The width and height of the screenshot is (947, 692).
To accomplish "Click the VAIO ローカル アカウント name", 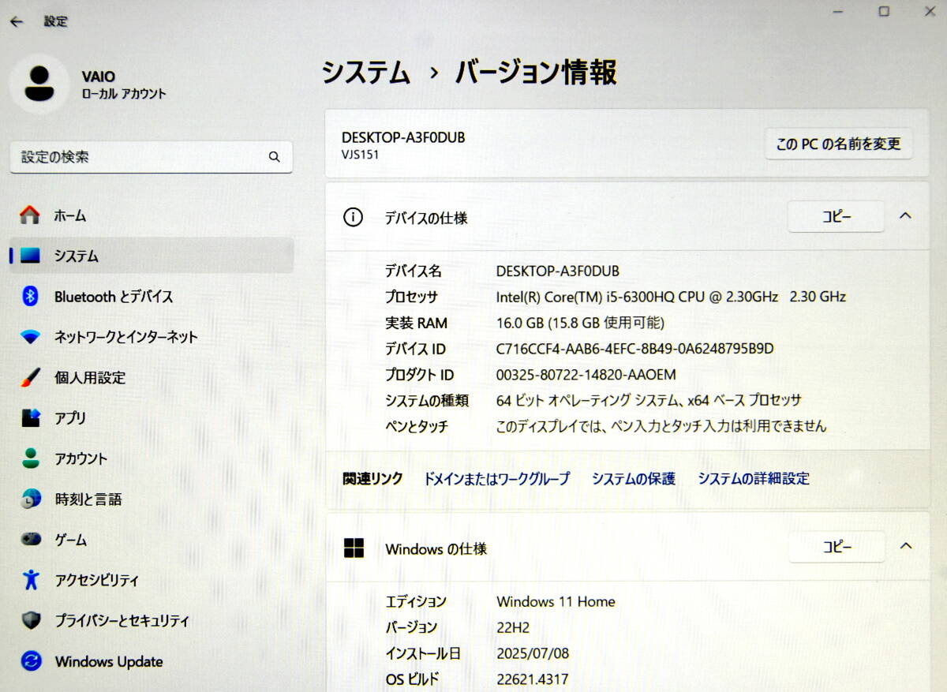I will click(124, 84).
